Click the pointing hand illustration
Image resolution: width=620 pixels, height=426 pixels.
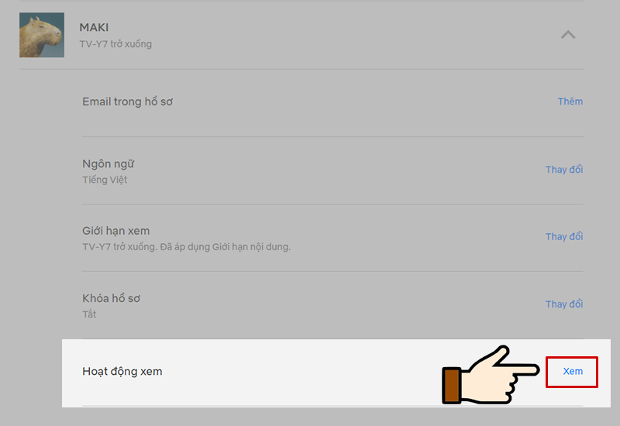point(491,376)
